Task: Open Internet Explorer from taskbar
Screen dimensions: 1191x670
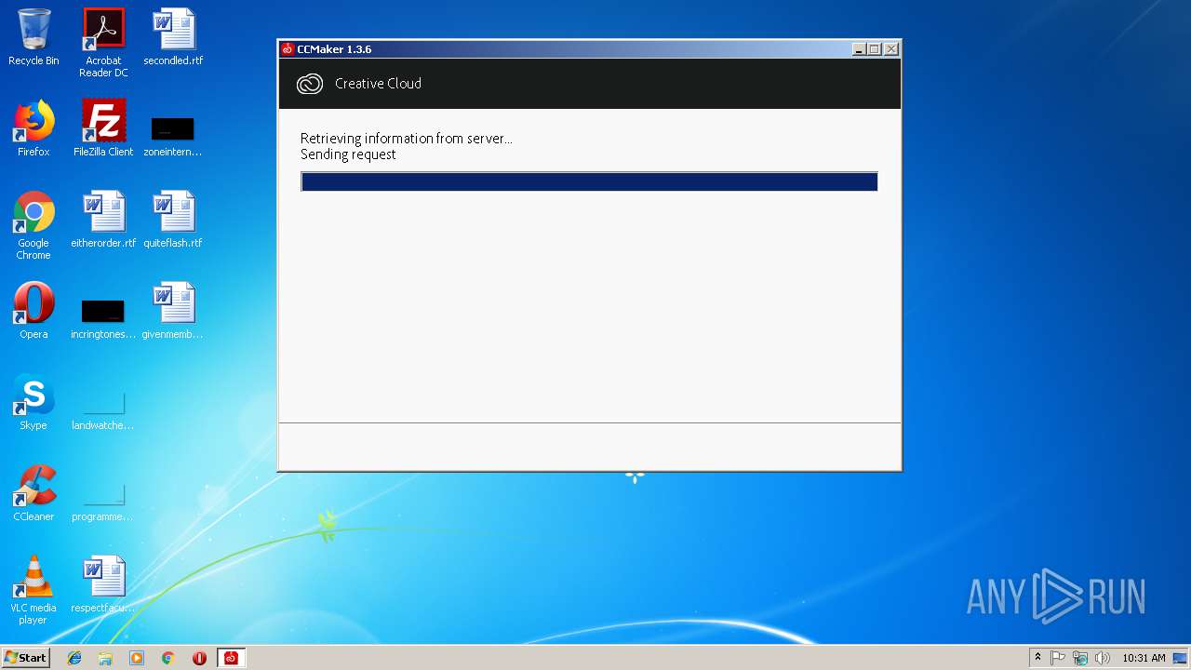Action: click(x=74, y=658)
